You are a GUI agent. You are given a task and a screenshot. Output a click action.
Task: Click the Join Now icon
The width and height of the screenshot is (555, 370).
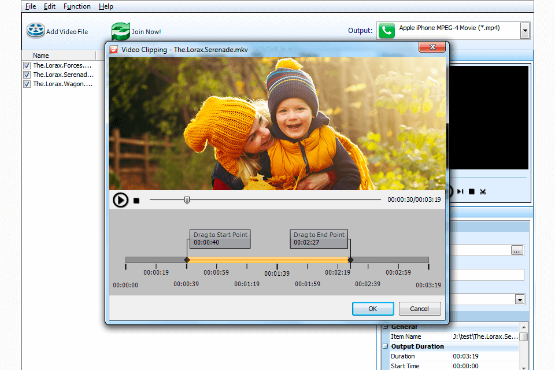(x=120, y=31)
